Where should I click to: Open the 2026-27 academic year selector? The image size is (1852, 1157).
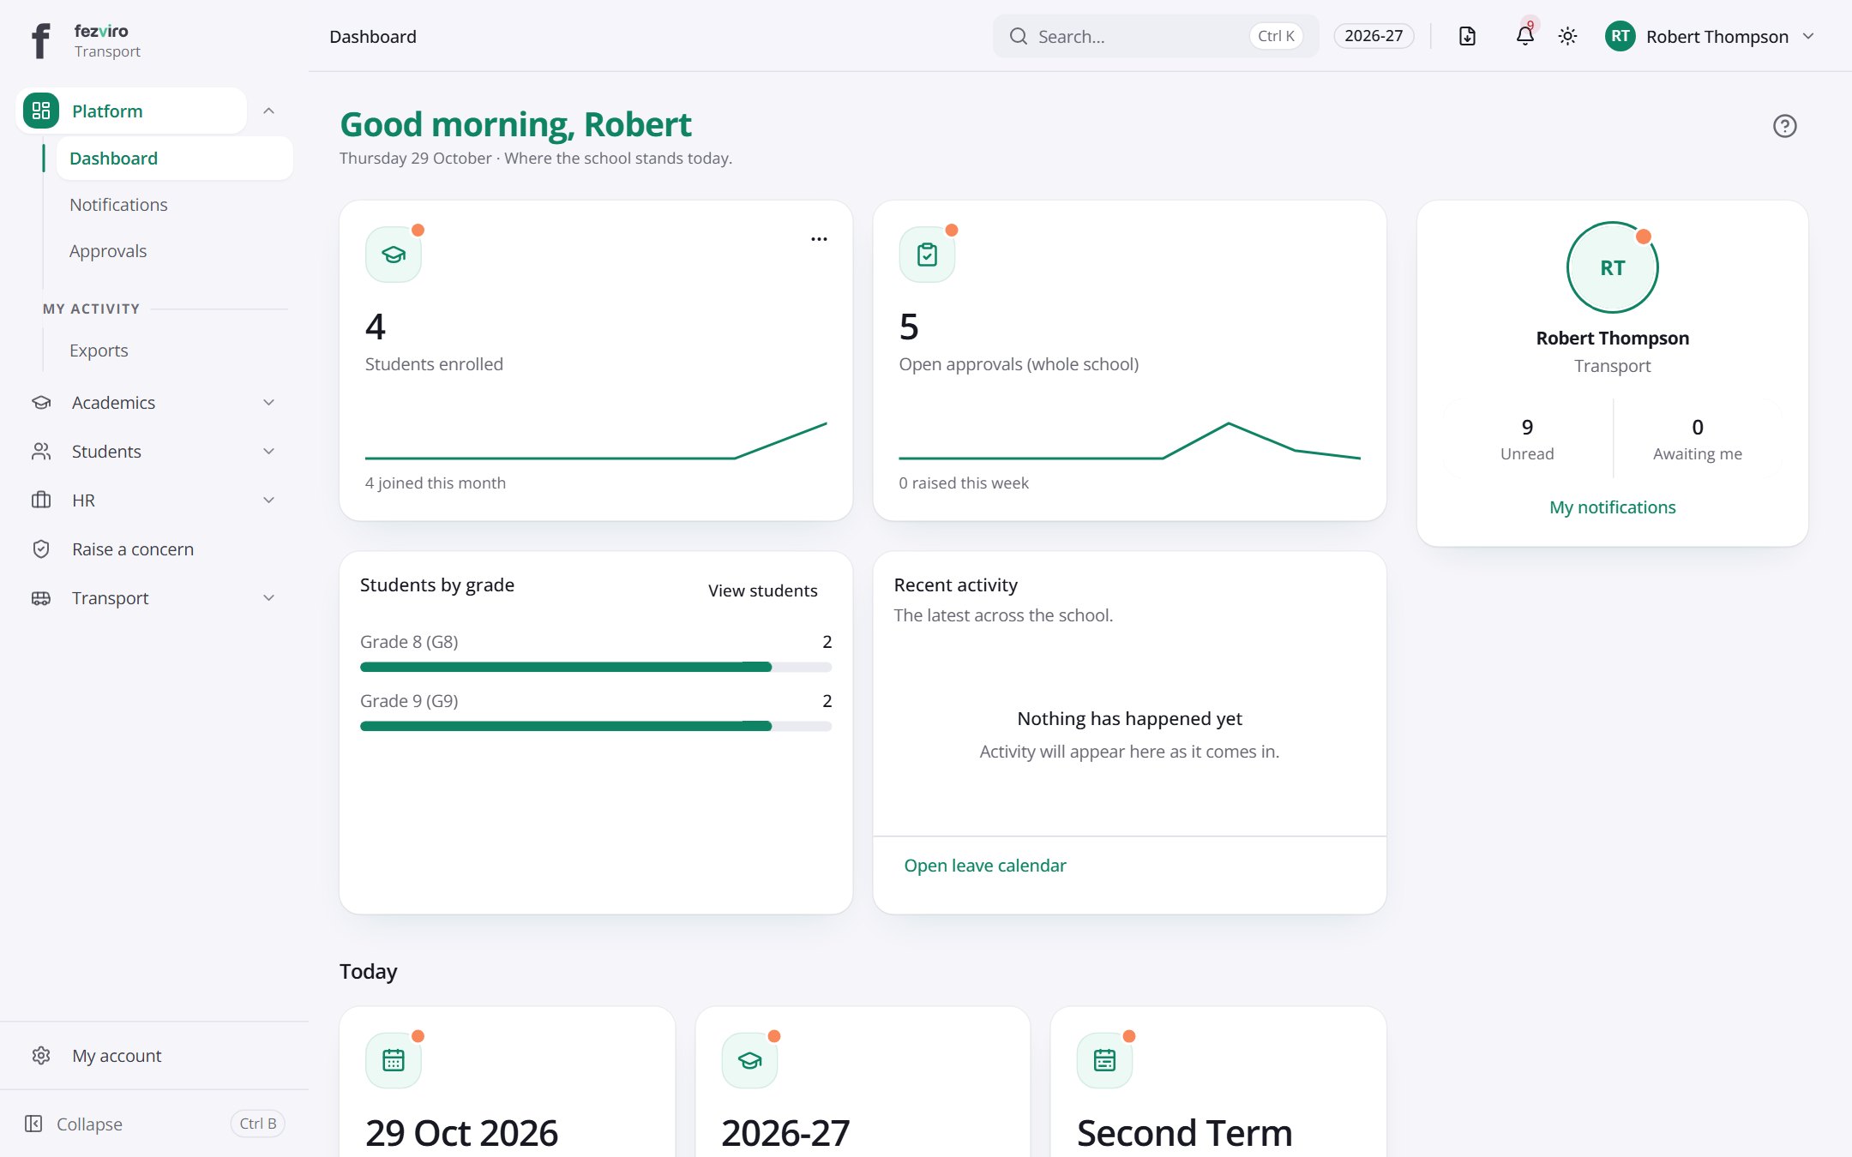[x=1374, y=36]
